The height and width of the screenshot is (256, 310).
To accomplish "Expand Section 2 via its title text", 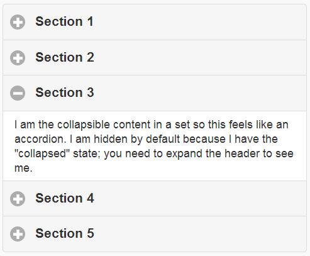I will (65, 57).
